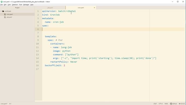
Task: Click the 'containers:' key on line 10
Action: coord(58,44)
